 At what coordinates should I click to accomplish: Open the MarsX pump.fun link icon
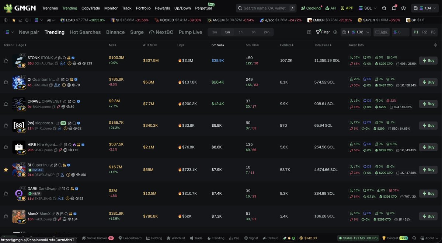click(x=59, y=219)
